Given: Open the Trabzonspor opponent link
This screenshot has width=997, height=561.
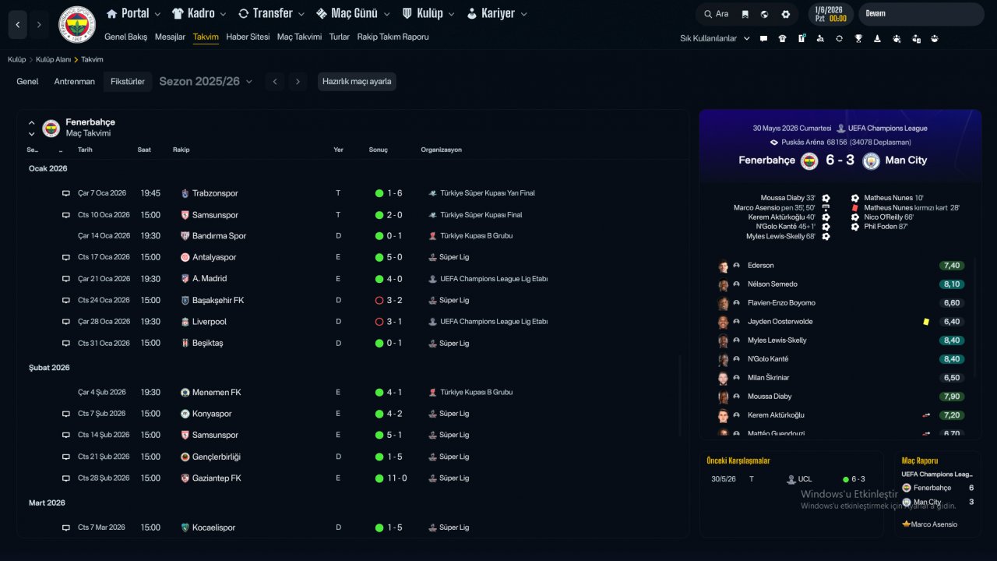Looking at the screenshot, I should pyautogui.click(x=215, y=193).
